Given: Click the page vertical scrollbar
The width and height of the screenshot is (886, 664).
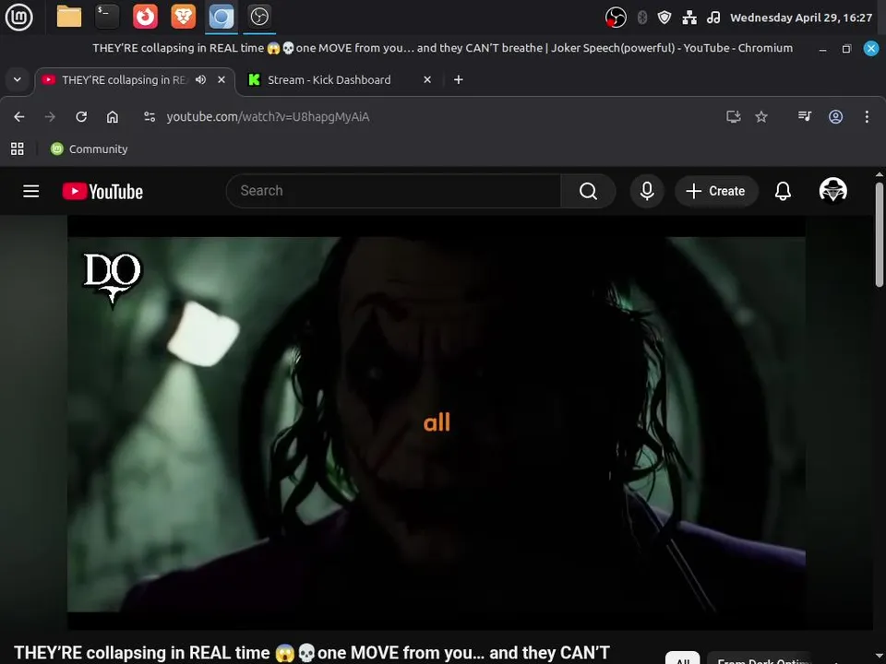Looking at the screenshot, I should tap(880, 234).
